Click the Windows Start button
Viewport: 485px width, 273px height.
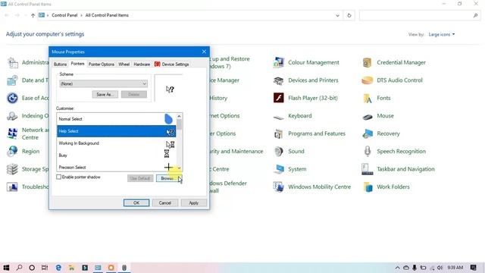click(x=6, y=268)
